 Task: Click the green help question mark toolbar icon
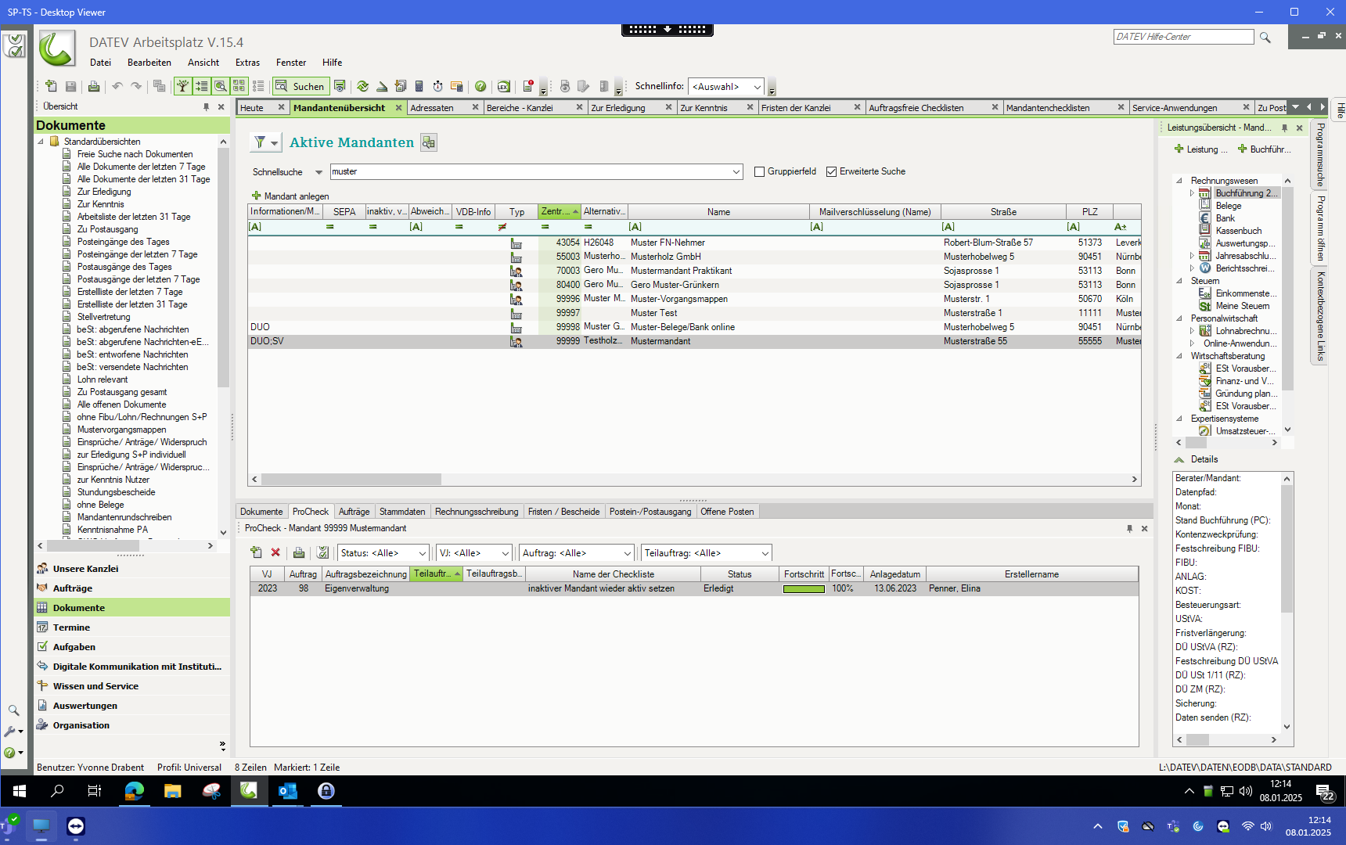pyautogui.click(x=480, y=87)
